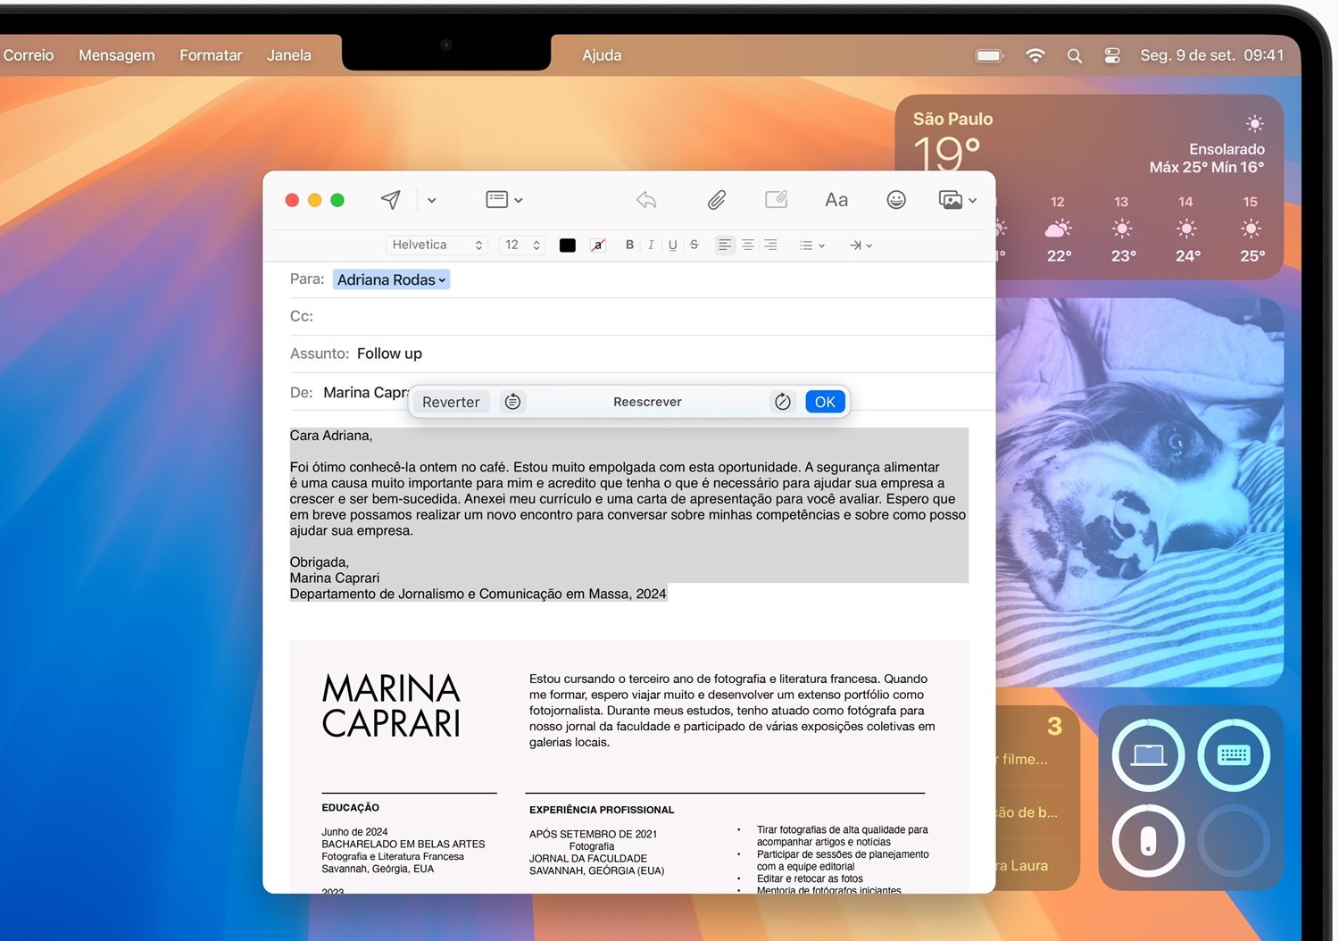Open the Formatar menu
The image size is (1339, 941).
click(x=211, y=55)
